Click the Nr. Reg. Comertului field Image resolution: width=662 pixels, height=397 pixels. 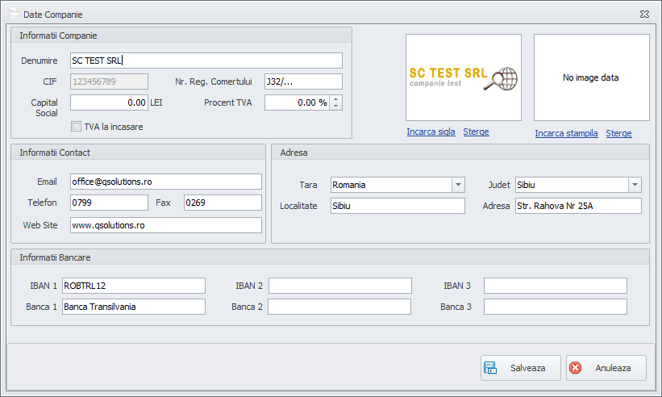tap(302, 81)
